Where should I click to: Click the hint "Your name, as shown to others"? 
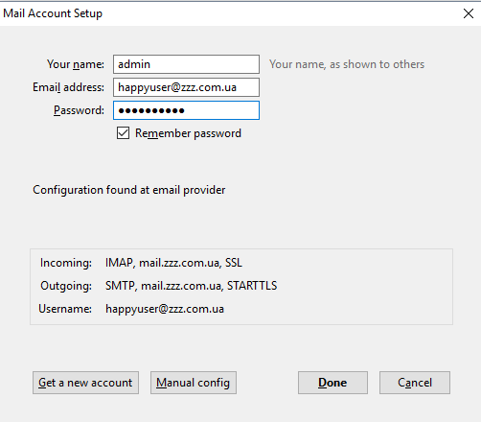(347, 64)
